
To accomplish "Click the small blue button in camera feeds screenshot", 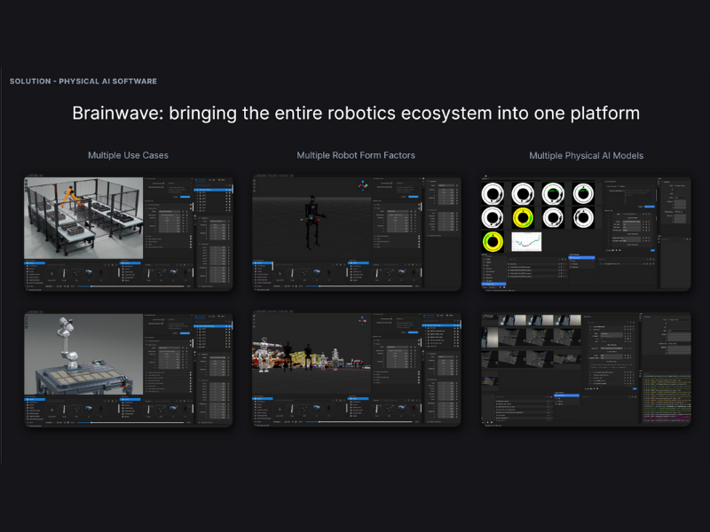I will (635, 388).
